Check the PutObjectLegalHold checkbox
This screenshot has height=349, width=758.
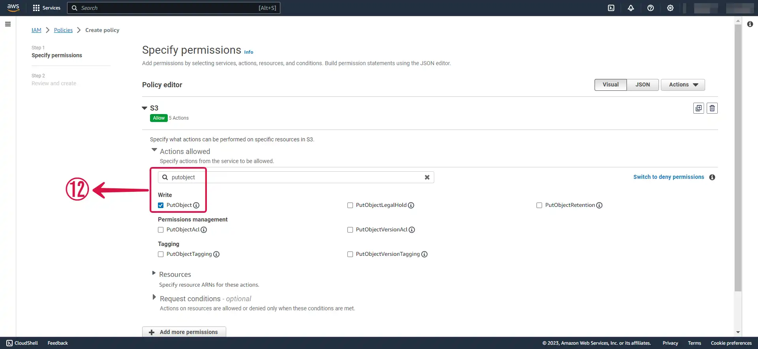pyautogui.click(x=350, y=205)
